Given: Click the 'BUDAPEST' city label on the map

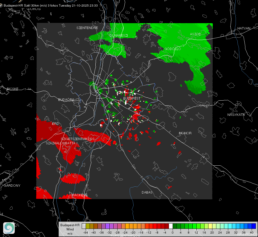Looking at the screenshot, I should point(132,98).
